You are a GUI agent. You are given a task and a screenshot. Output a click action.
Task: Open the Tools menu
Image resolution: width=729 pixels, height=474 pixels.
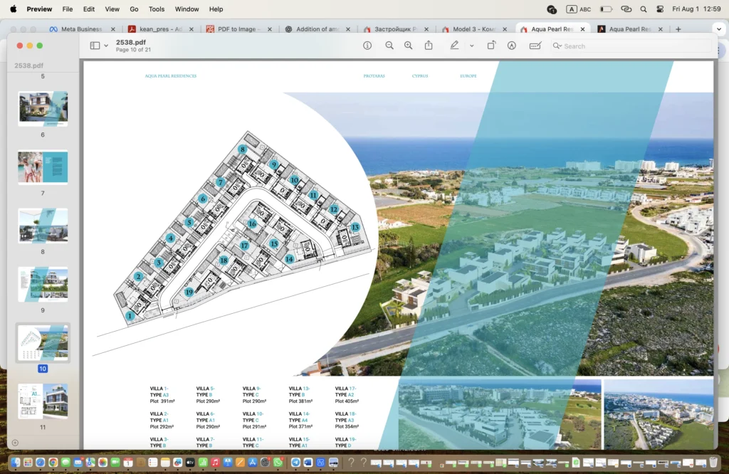point(157,9)
